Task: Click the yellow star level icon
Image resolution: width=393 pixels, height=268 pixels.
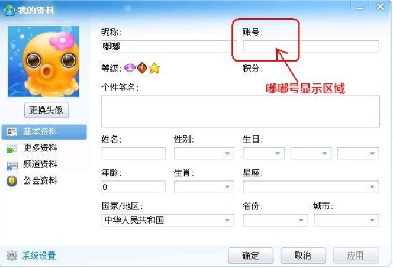Action: click(x=154, y=68)
